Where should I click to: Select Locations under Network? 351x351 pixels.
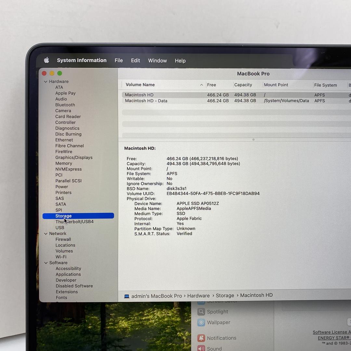tap(65, 245)
